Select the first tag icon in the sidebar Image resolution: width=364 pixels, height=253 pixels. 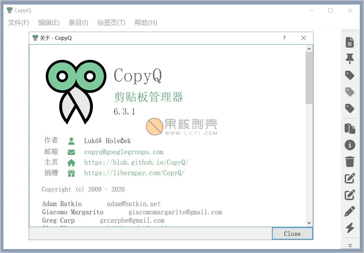coord(350,75)
